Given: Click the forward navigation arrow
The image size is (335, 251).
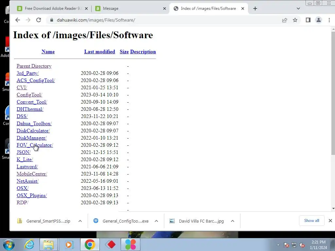Looking at the screenshot, I should click(x=28, y=20).
